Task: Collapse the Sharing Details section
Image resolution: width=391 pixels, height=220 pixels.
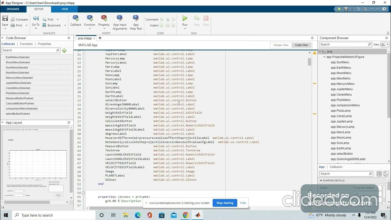Action: (321, 181)
